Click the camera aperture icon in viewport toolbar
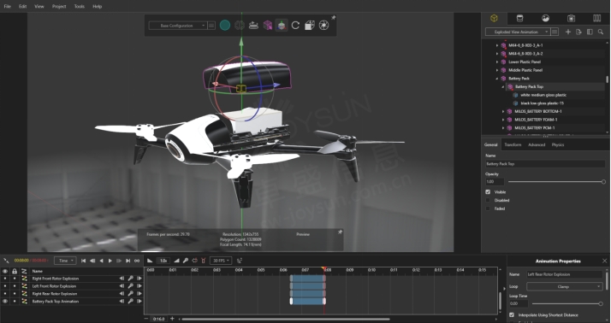 click(323, 26)
